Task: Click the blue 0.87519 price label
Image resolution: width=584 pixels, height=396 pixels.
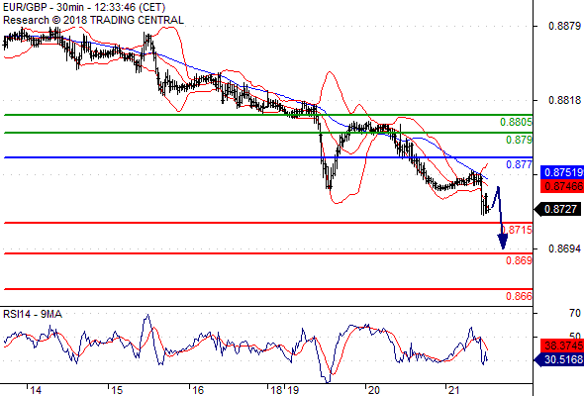Action: pos(561,172)
